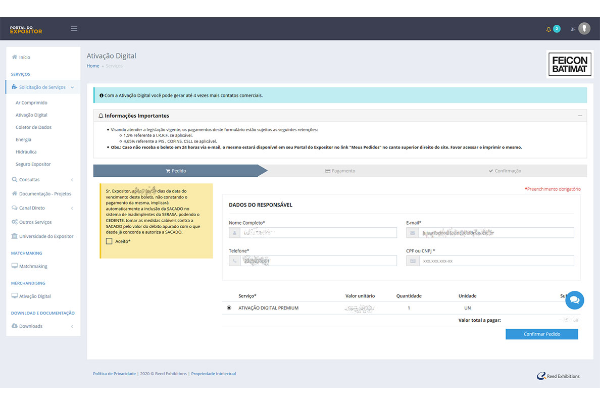600x405 pixels.
Task: Click the phone icon beside Telefone field
Action: coord(234,261)
